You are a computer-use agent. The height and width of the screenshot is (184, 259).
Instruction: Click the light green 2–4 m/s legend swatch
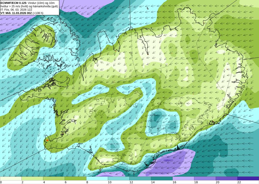click(32, 179)
